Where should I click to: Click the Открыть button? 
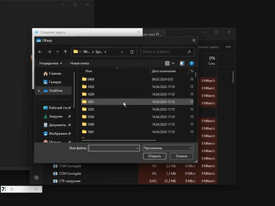(x=154, y=156)
